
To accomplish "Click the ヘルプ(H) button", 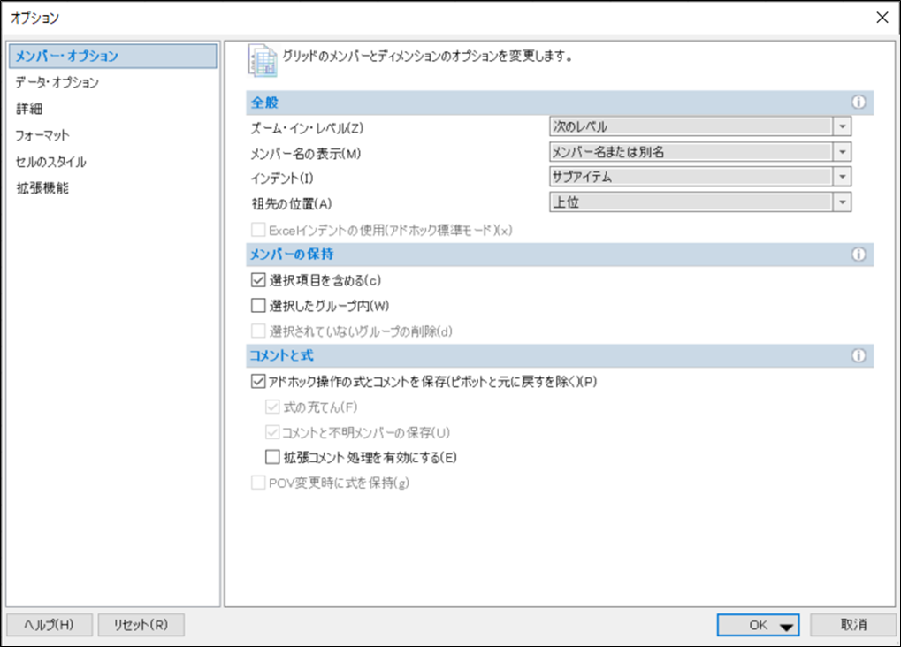I will click(x=49, y=625).
